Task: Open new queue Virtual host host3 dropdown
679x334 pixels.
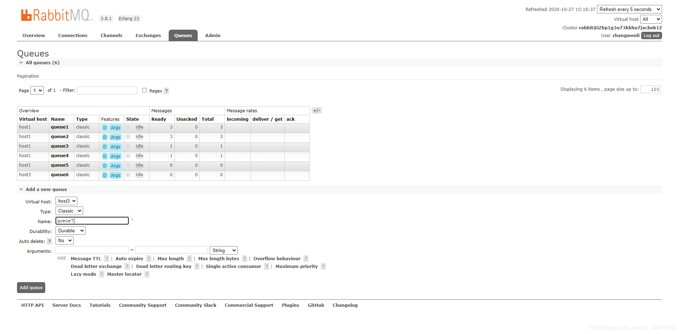Action: click(66, 201)
